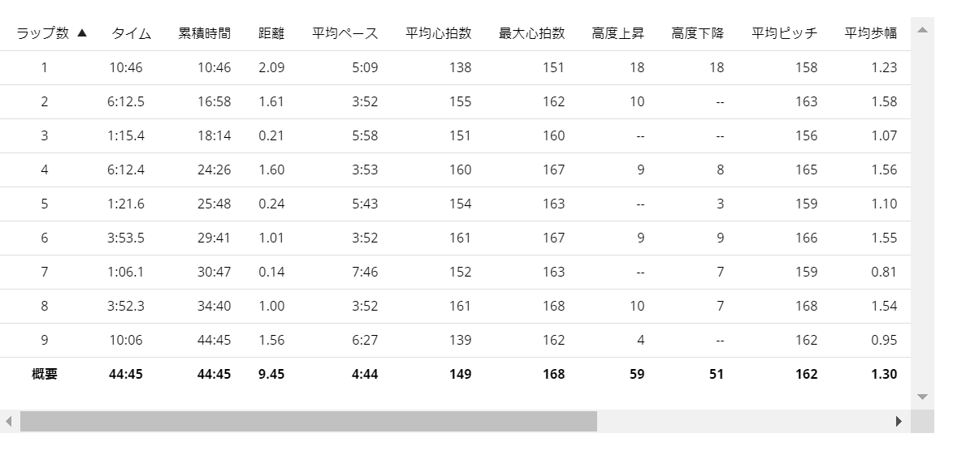Image resolution: width=953 pixels, height=455 pixels.
Task: Click the 距離 column header
Action: click(271, 33)
